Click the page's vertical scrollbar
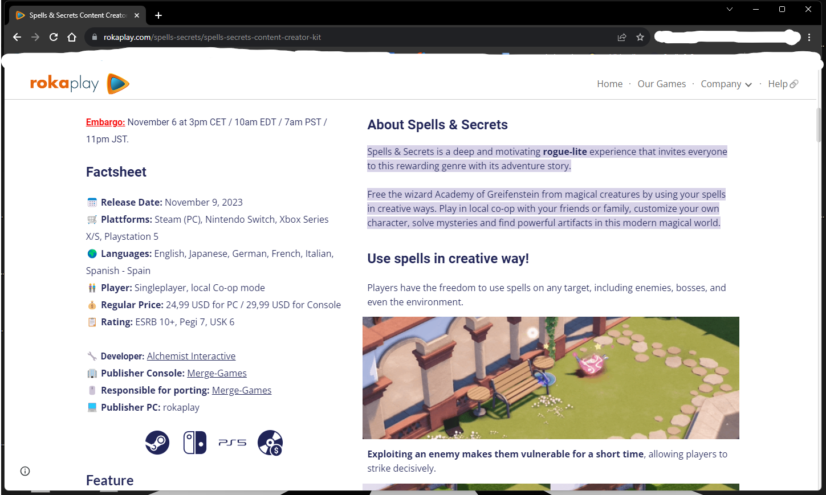The image size is (826, 495). tap(819, 124)
